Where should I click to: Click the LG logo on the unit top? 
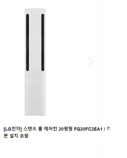point(27,11)
